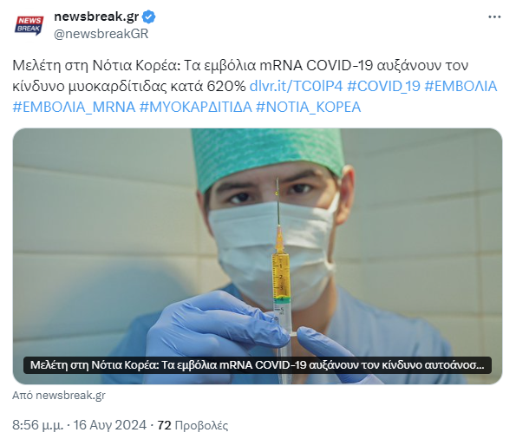Open the three-dot more options menu
This screenshot has height=439, width=516.
[x=494, y=16]
